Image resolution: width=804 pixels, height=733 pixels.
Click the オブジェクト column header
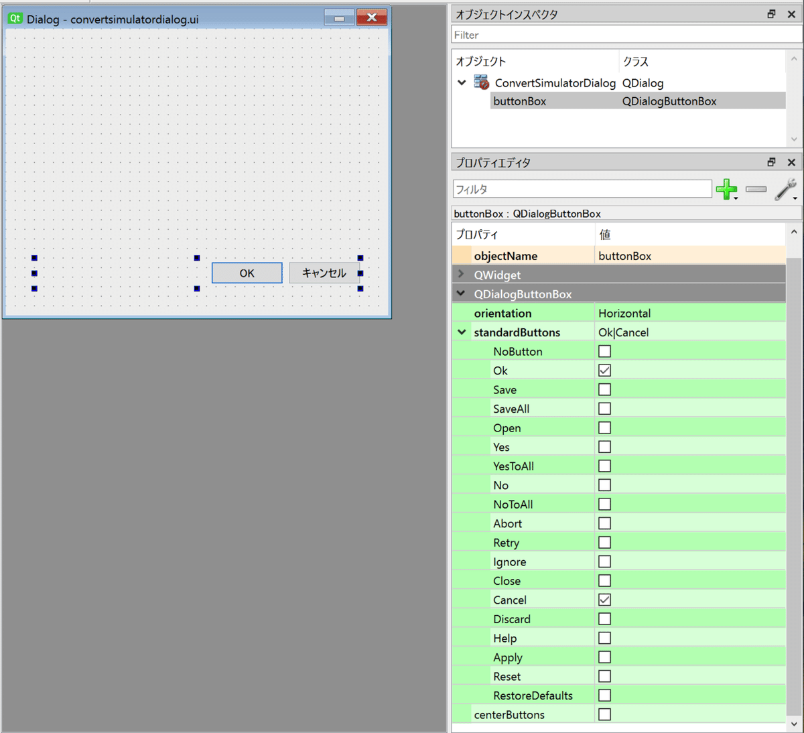535,61
